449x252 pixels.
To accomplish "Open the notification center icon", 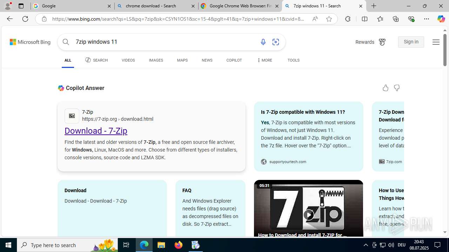I will [x=438, y=245].
